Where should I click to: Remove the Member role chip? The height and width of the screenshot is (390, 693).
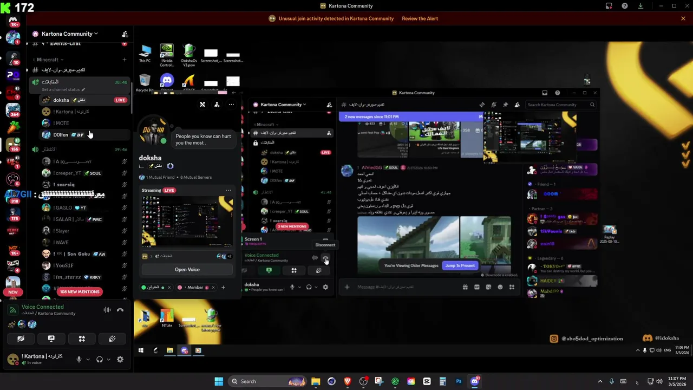pyautogui.click(x=213, y=288)
